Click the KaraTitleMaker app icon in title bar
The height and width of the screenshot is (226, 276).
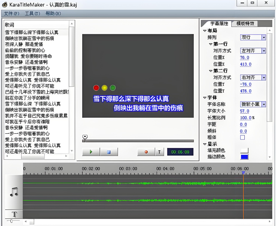(x=5, y=5)
